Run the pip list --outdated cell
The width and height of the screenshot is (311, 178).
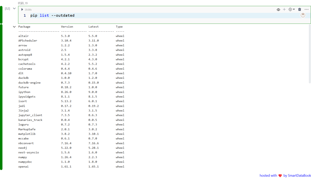[22, 9]
